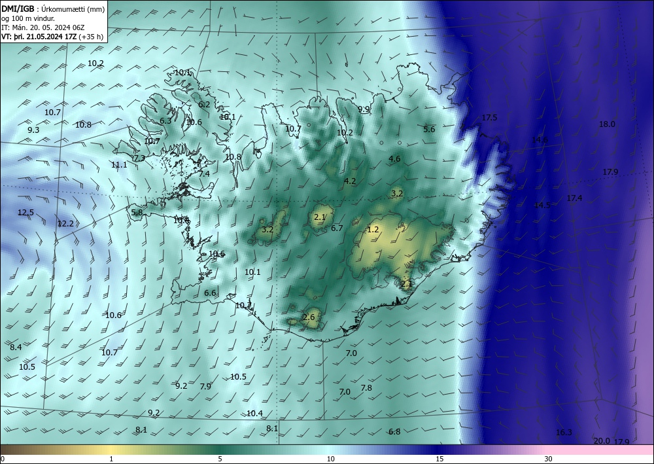Viewport: 654px width, 464px height.
Task: Click the 2.6 value near the south coast
Action: 309,317
